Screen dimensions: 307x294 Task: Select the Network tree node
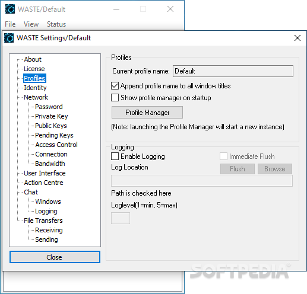pyautogui.click(x=36, y=97)
